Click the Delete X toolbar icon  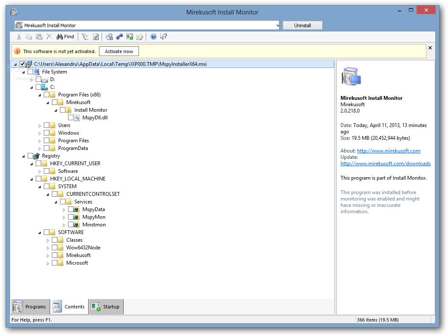coord(49,37)
